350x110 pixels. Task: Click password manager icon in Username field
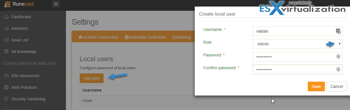(x=338, y=31)
